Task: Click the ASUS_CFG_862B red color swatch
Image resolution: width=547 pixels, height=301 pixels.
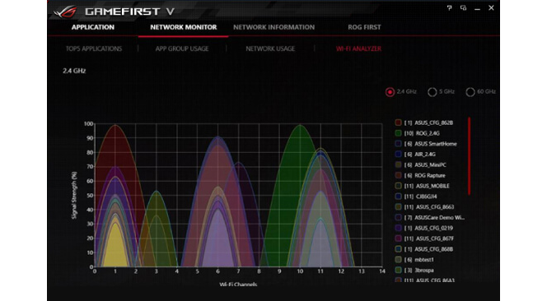Action: point(398,123)
